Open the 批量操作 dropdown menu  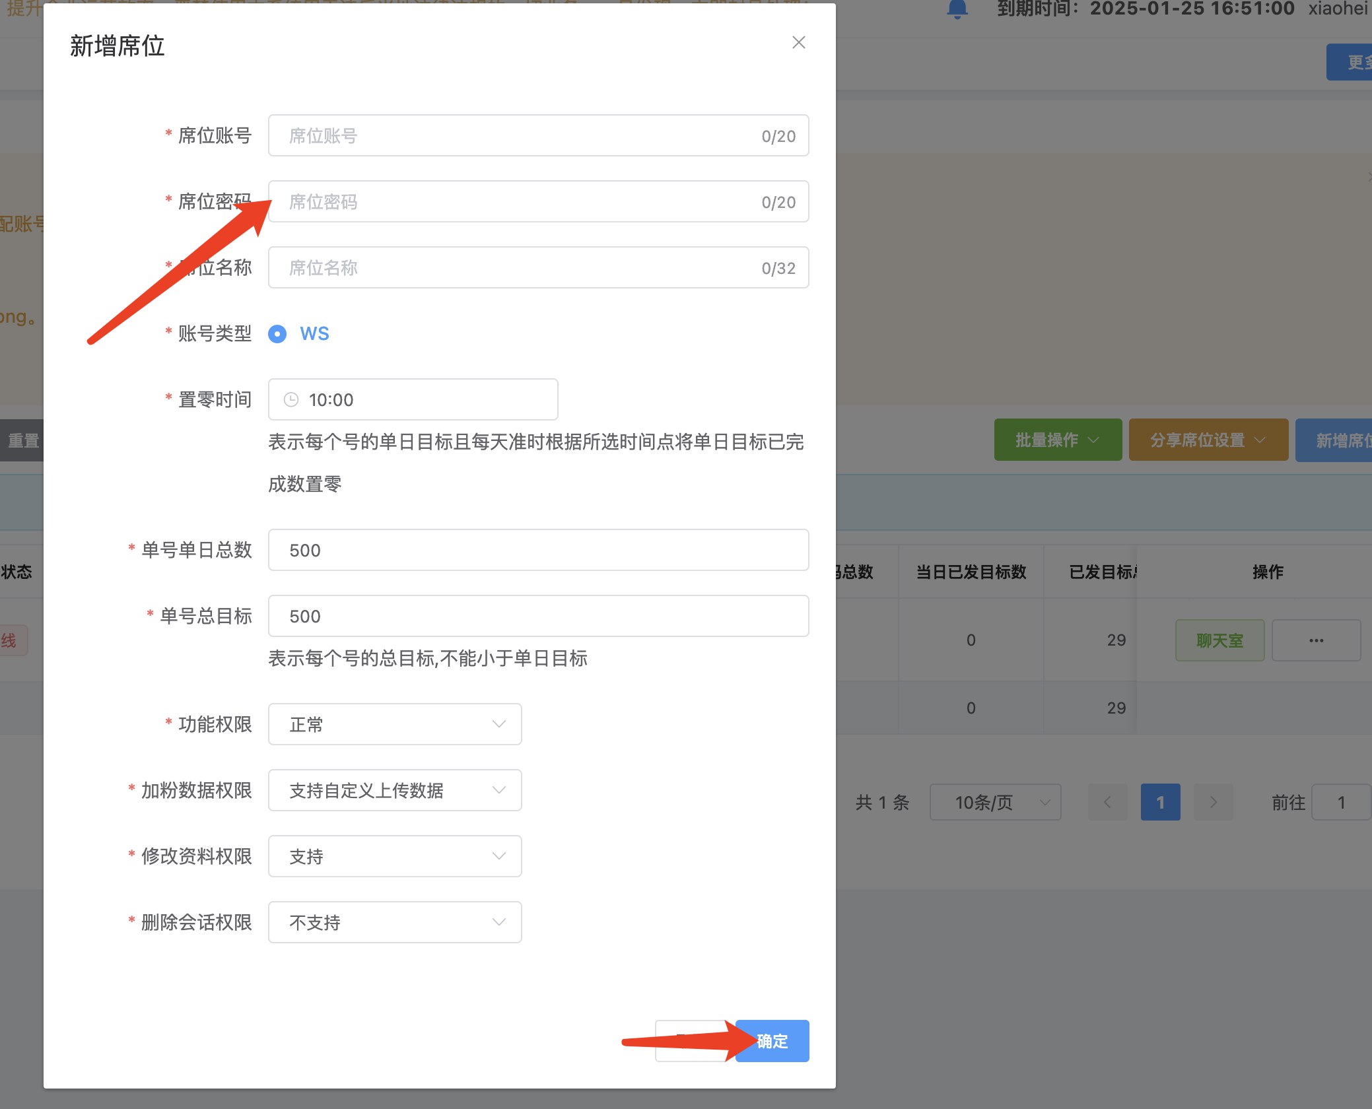(1057, 440)
